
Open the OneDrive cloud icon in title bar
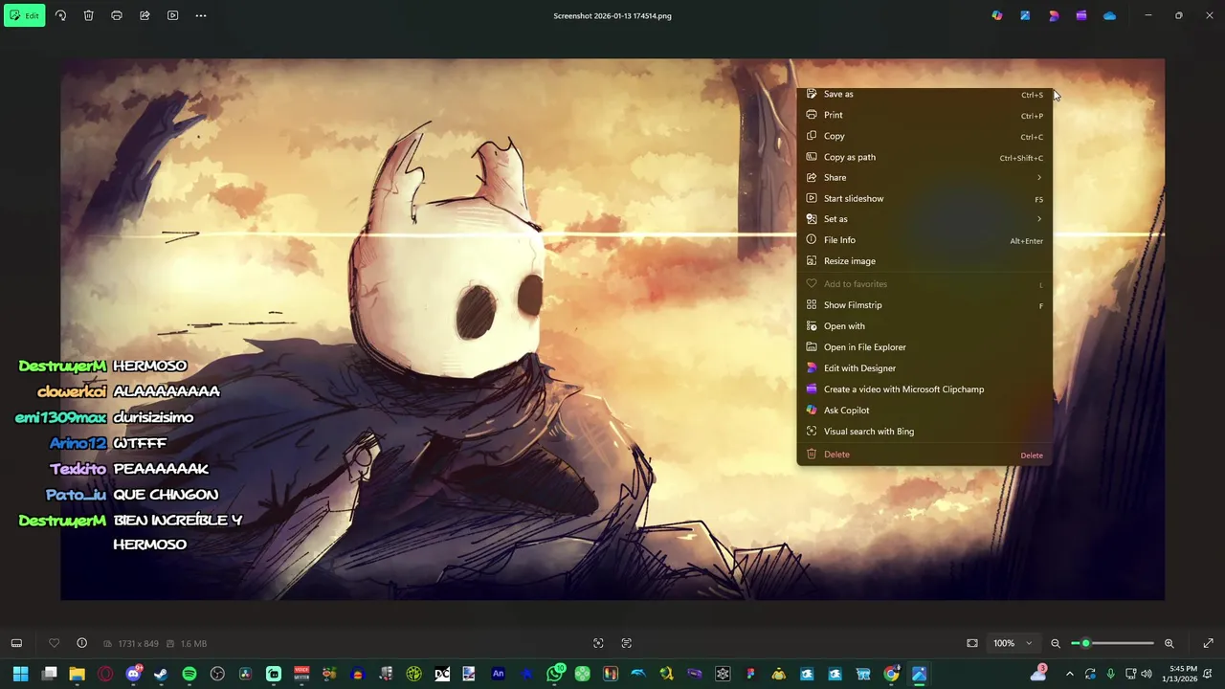click(1109, 15)
